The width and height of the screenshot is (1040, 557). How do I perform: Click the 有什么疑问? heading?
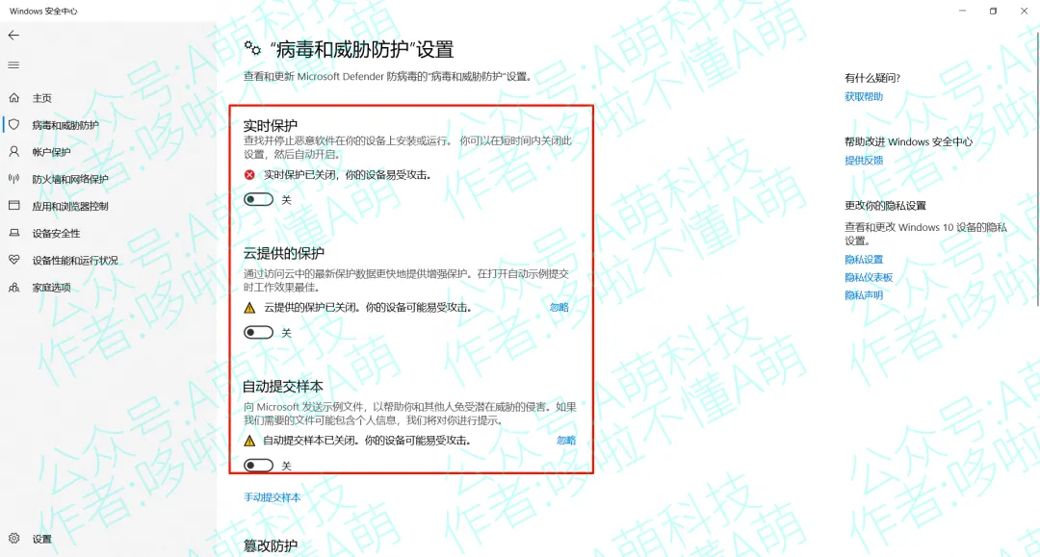pyautogui.click(x=872, y=78)
